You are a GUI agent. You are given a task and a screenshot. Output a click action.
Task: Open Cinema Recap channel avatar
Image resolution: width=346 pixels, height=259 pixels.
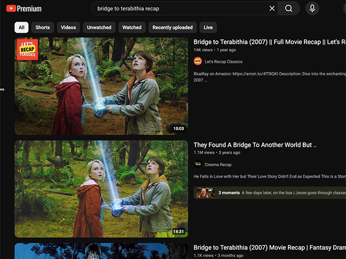[198, 164]
